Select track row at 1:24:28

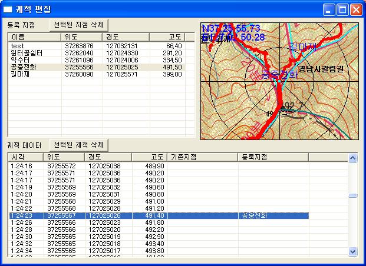(x=159, y=230)
